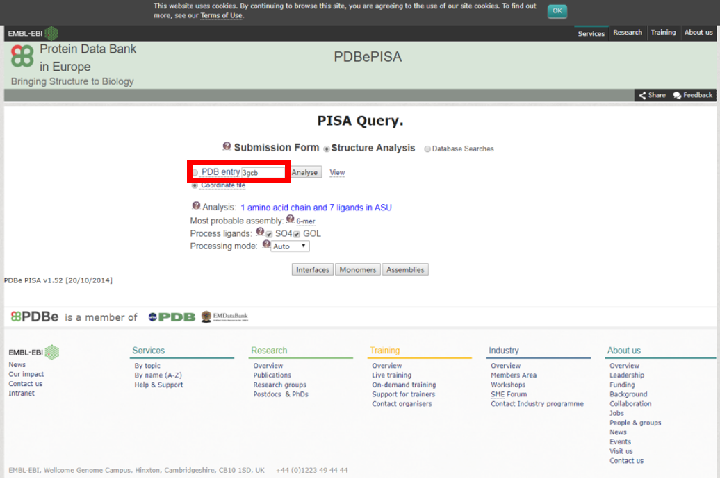This screenshot has width=720, height=481.
Task: Open the Terms of Use link
Action: (x=221, y=15)
